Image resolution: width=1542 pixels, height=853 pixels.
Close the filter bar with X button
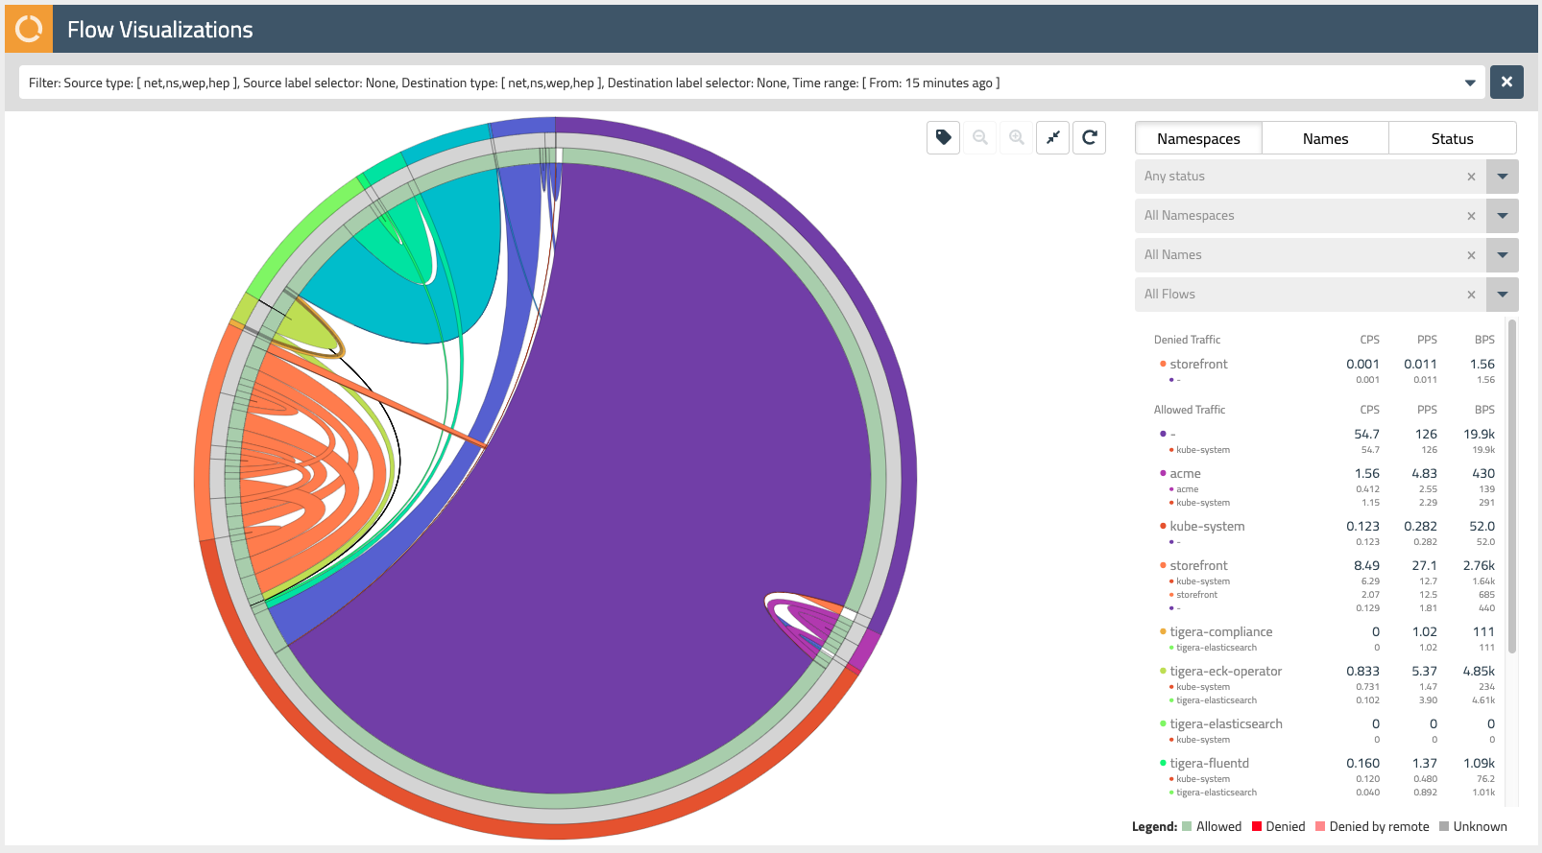[x=1506, y=82]
